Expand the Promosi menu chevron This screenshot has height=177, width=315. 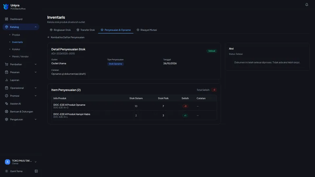pos(35,96)
